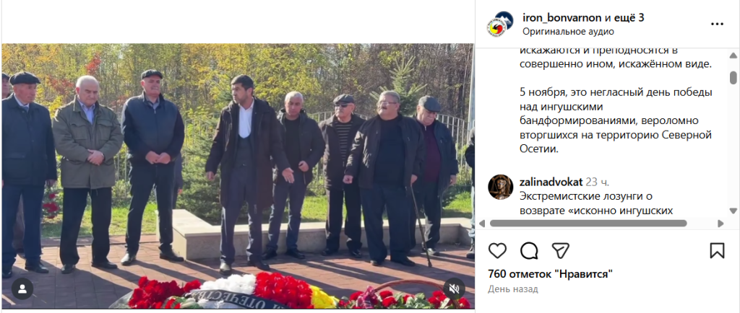
Task: Click the horizontal scrollbar thumb
Action: pos(588,223)
